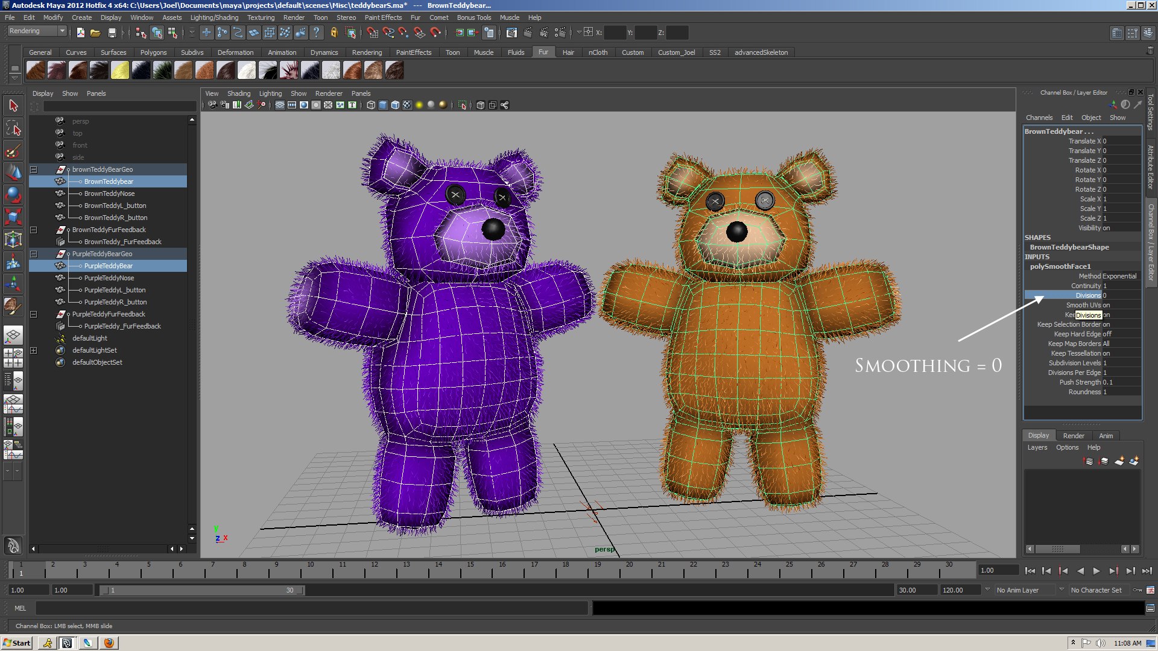Collapse PurpleTeddyBearGeo group in outliner

tap(34, 254)
